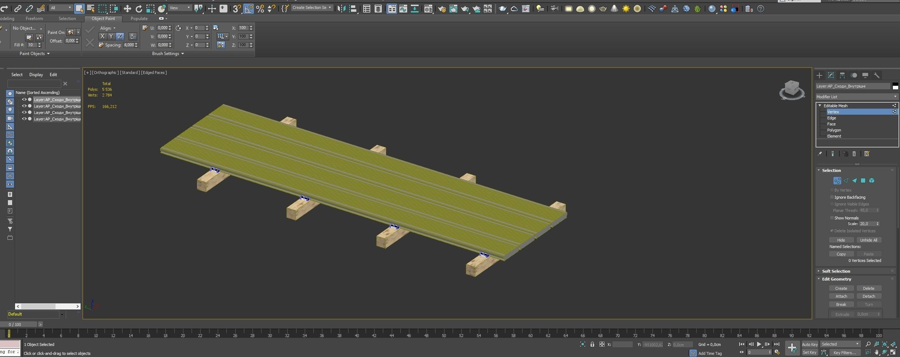The width and height of the screenshot is (900, 357).
Task: Open the View coordinate system dropdown
Action: (180, 8)
